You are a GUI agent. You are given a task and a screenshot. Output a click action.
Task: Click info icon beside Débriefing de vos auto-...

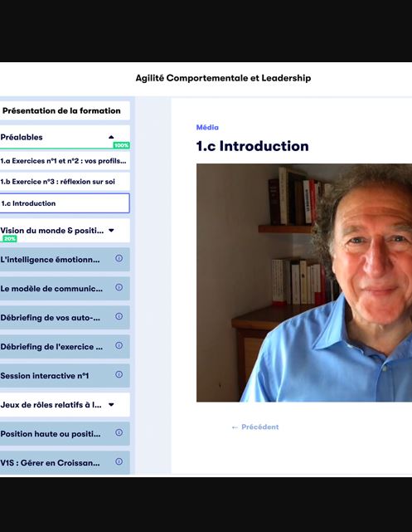pyautogui.click(x=119, y=316)
